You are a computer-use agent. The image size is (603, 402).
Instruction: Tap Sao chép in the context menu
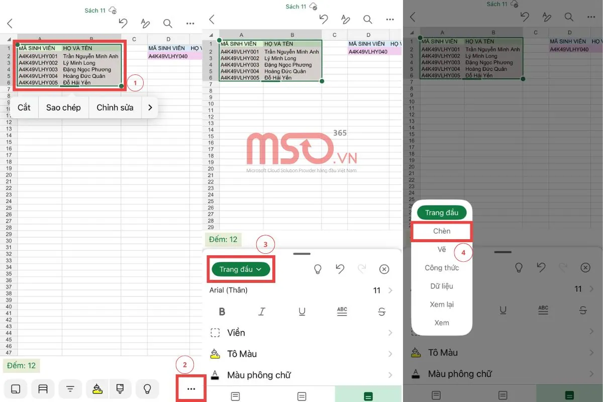(63, 107)
